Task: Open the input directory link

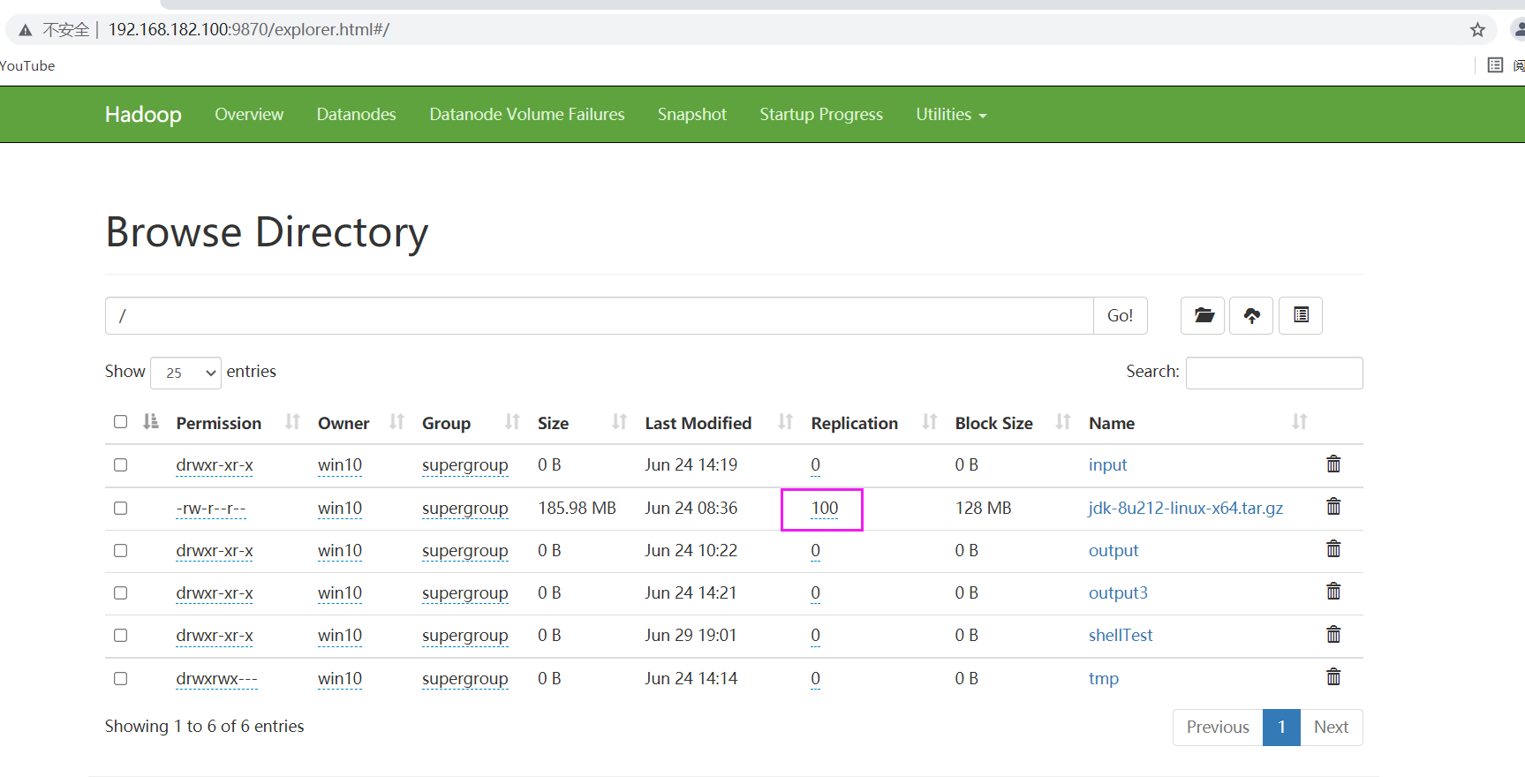Action: click(1107, 464)
